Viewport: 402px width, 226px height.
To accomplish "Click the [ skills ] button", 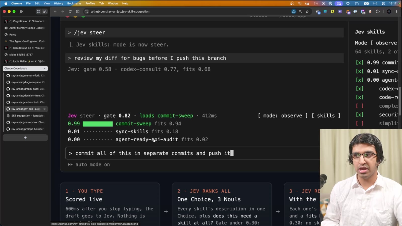I will pos(326,116).
